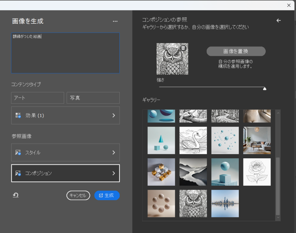Click the back arrow in composition reference panel
The width and height of the screenshot is (296, 233).
[279, 20]
